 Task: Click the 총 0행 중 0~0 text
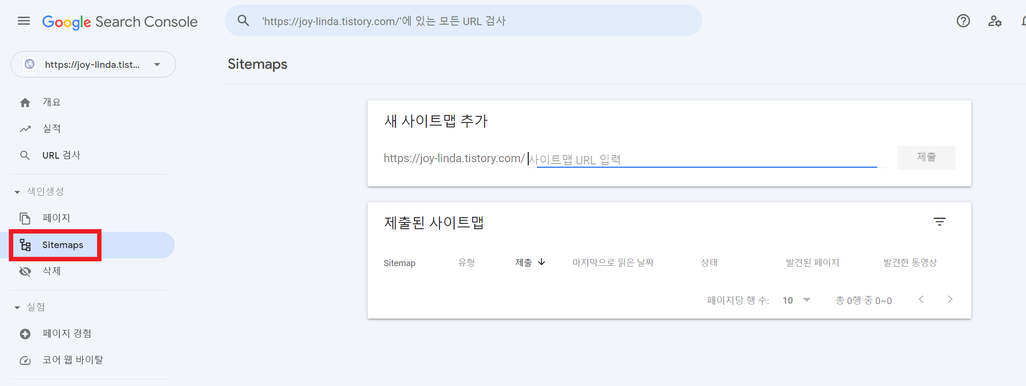pos(864,301)
